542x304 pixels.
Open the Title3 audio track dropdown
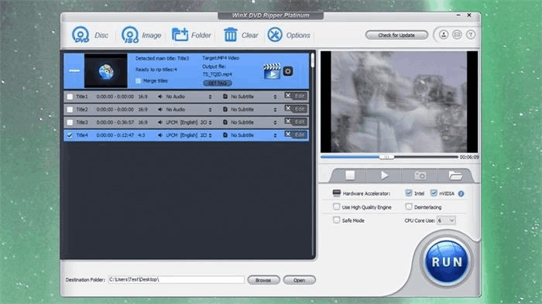click(x=210, y=122)
